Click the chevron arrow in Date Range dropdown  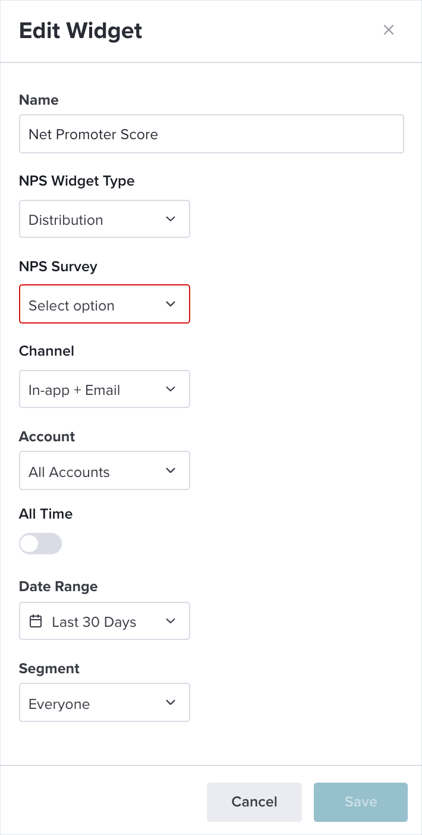pos(171,621)
